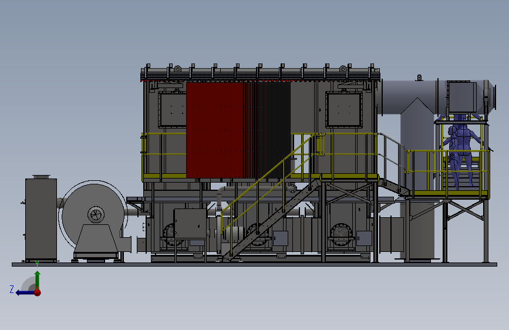Select the inclined staircase stringer

coord(272,219)
